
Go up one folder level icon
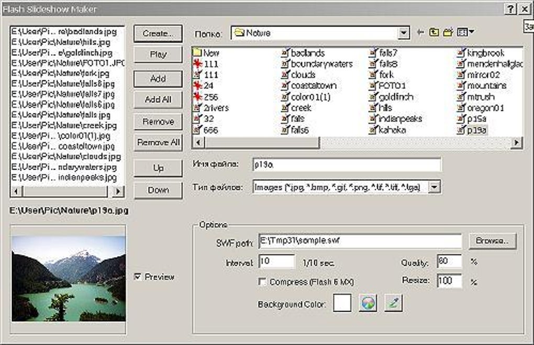[434, 32]
